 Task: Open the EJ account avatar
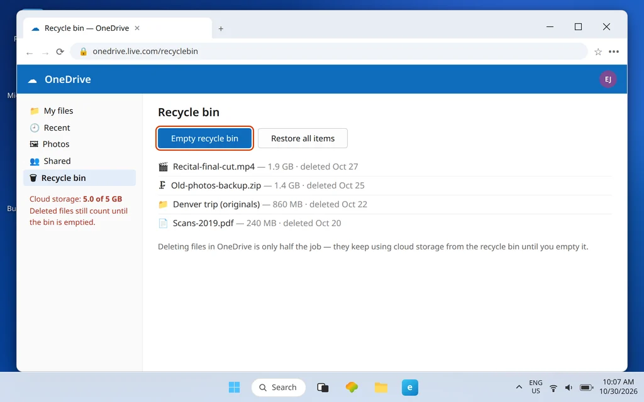[608, 79]
